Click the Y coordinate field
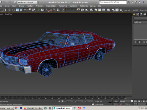The image size is (147, 110). [79, 101]
